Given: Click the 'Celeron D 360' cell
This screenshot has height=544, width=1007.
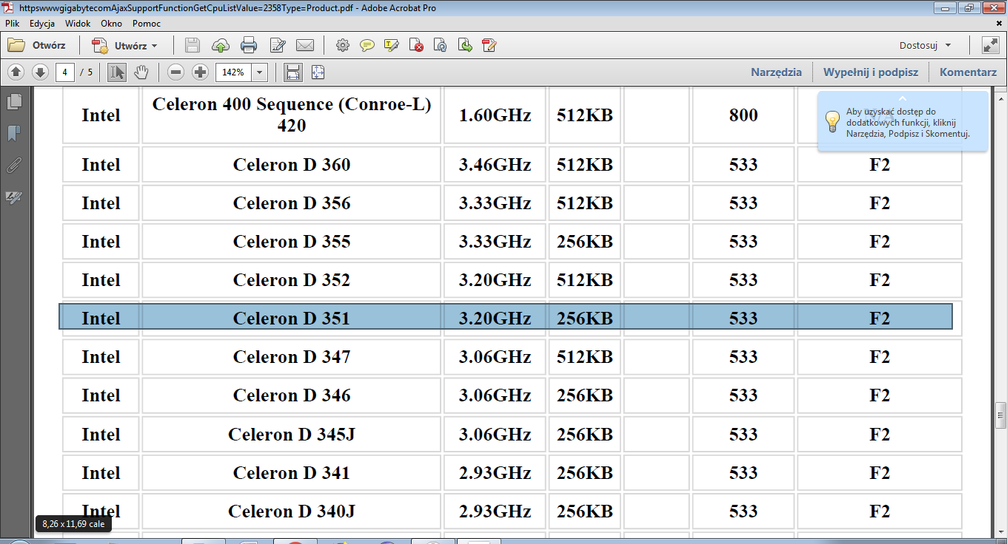Looking at the screenshot, I should pos(292,165).
